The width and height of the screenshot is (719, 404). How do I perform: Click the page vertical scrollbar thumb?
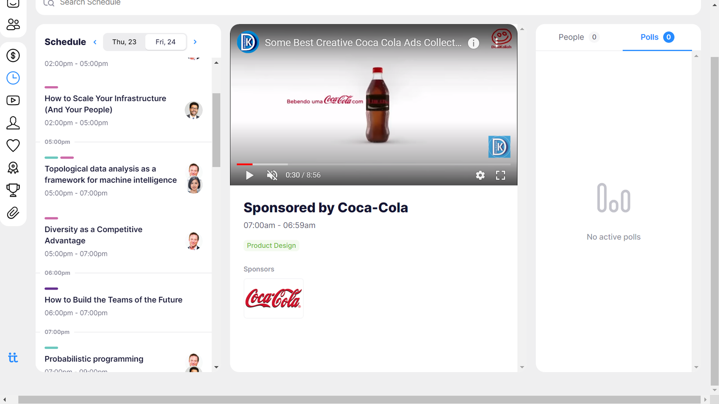(715, 221)
